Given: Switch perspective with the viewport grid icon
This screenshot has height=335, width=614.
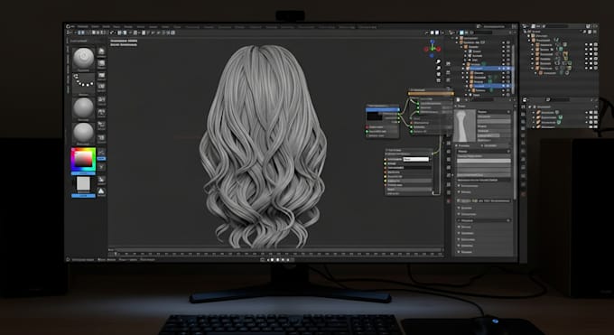Looking at the screenshot, I should point(438,80).
